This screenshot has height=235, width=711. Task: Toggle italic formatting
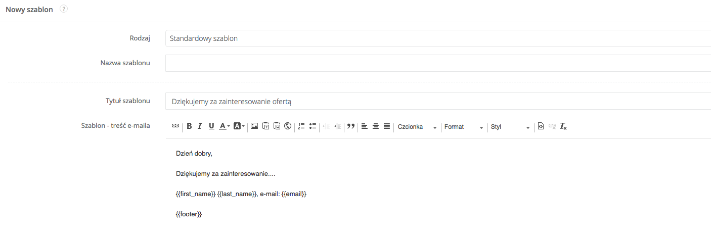(x=200, y=126)
